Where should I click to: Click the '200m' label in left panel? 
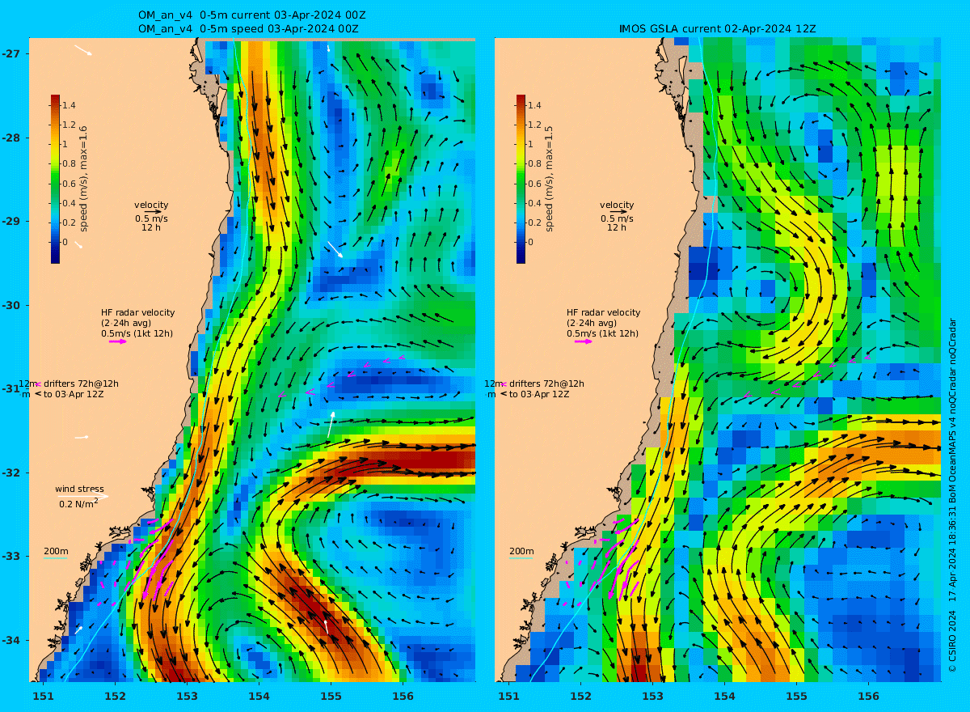pos(56,551)
